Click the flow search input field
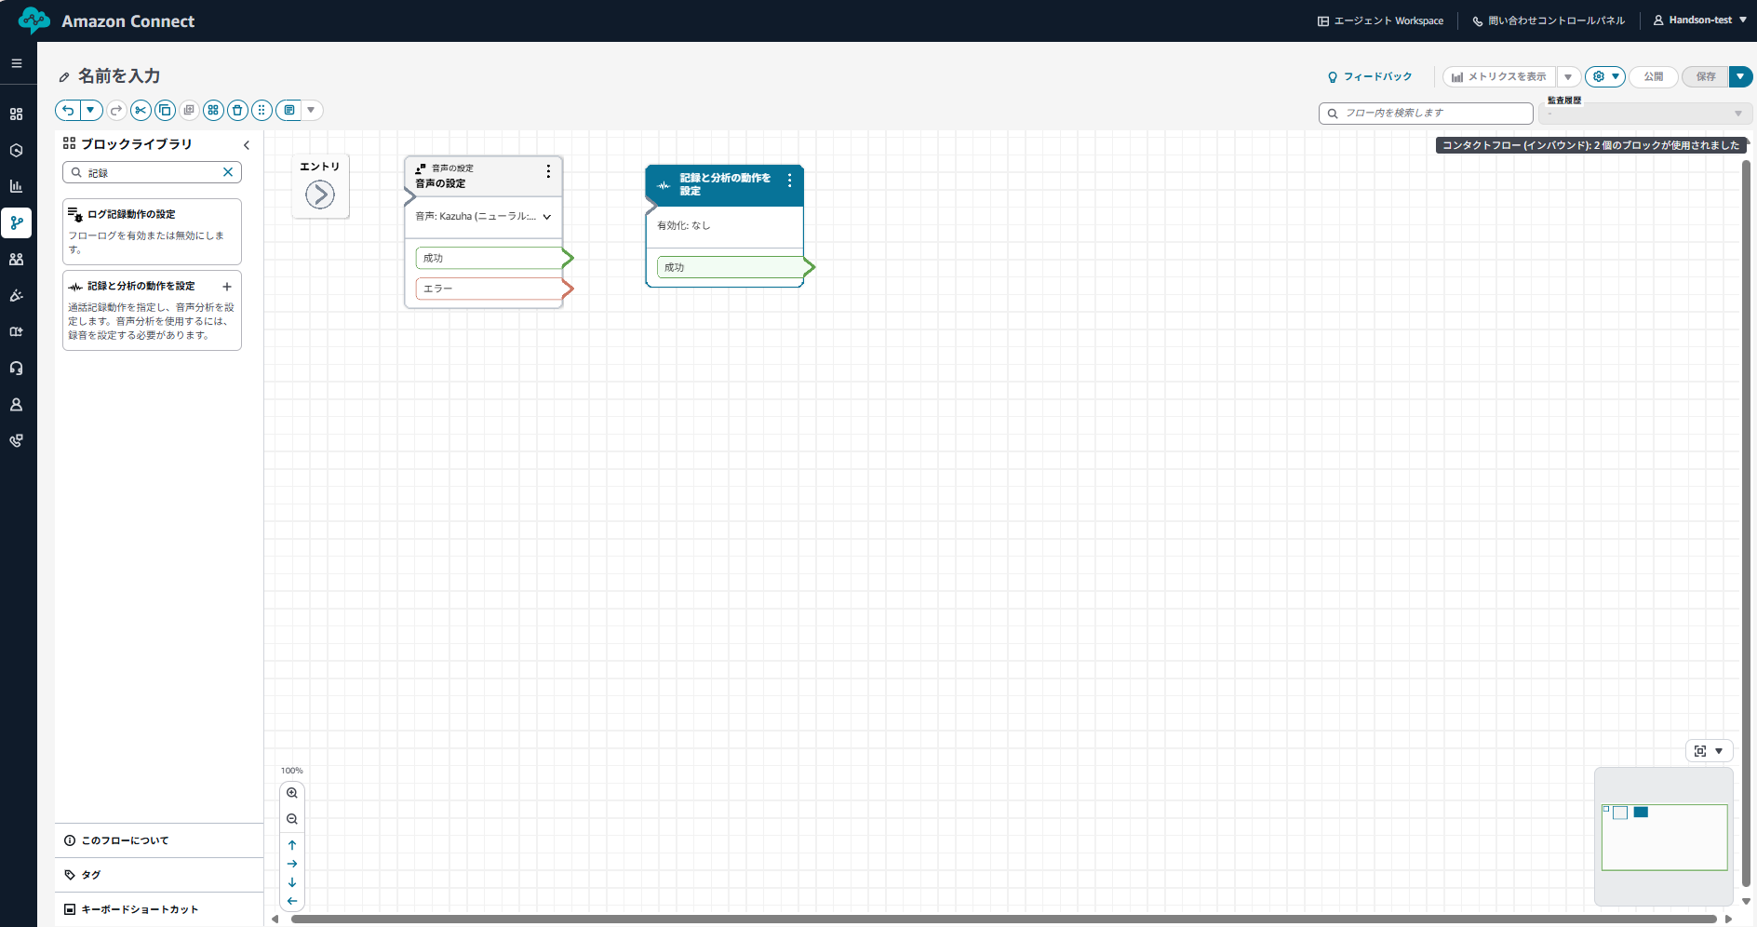 (1426, 113)
